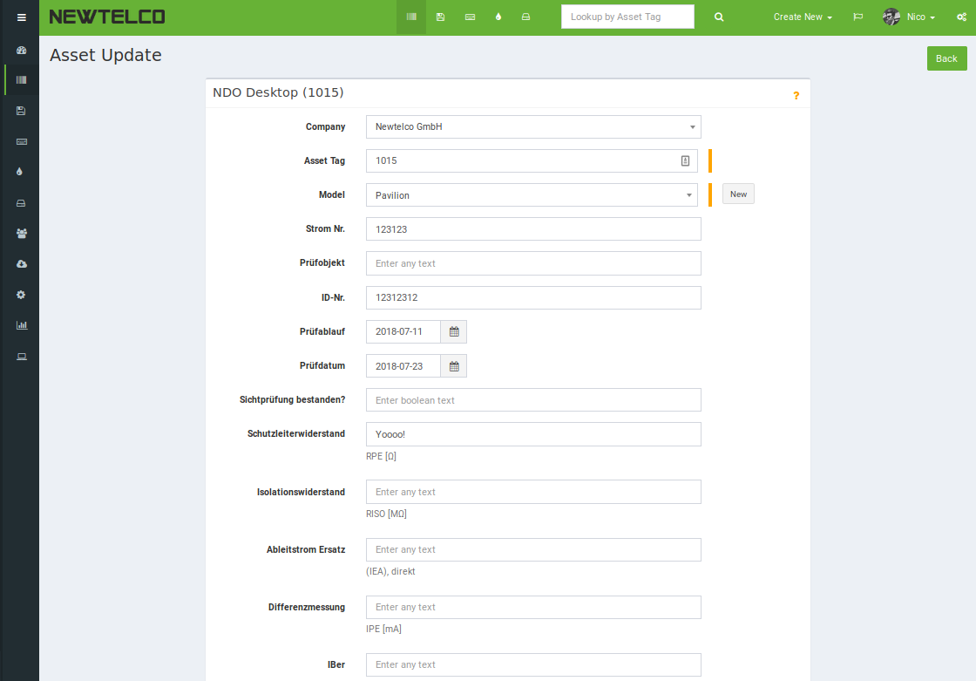
Task: Click the NEWTELCO logo
Action: (x=107, y=17)
